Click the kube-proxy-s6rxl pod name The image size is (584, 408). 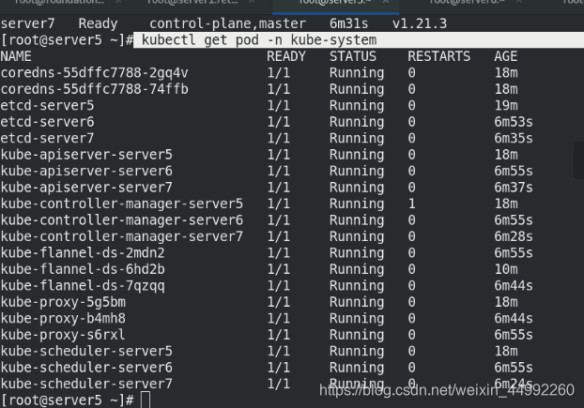tap(63, 335)
